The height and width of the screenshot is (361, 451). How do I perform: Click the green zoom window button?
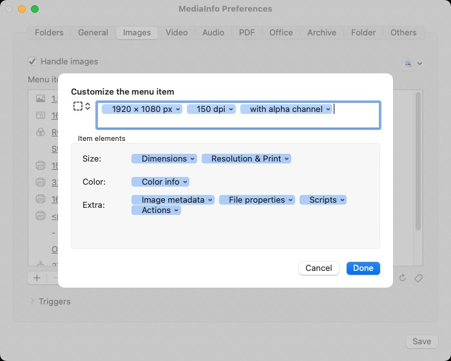pyautogui.click(x=35, y=9)
